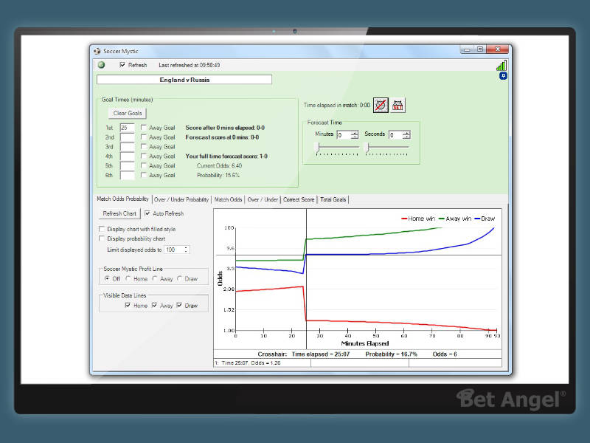Click the 'Last refreshed at 09:58:49' text

click(190, 65)
